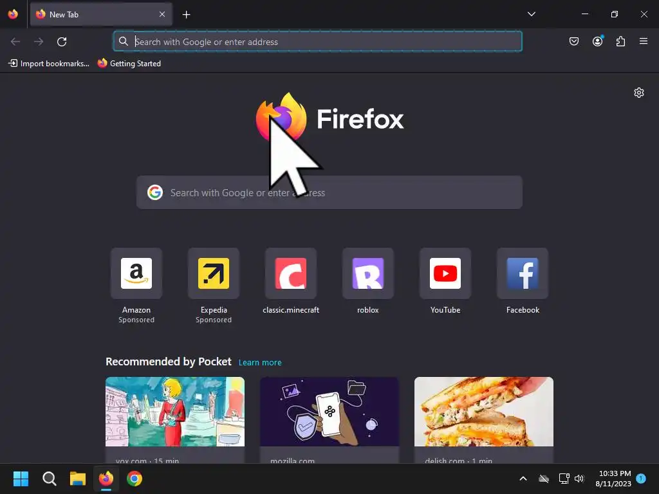Image resolution: width=659 pixels, height=494 pixels.
Task: Open File Explorer from the taskbar
Action: tap(78, 479)
